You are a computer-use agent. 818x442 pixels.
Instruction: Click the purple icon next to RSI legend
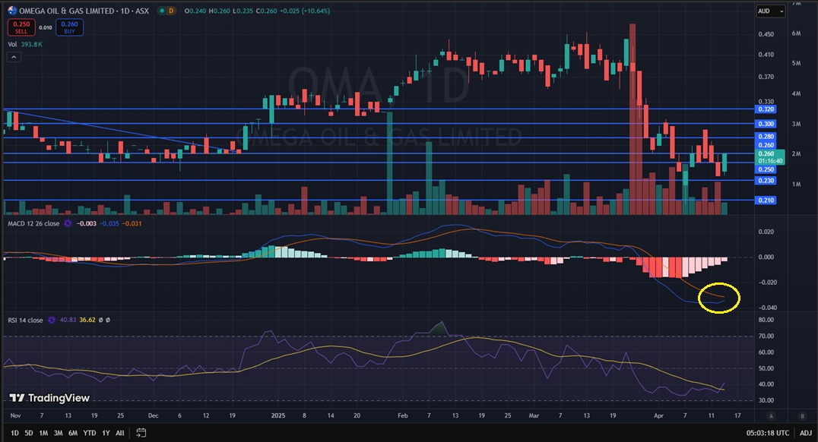coord(51,320)
